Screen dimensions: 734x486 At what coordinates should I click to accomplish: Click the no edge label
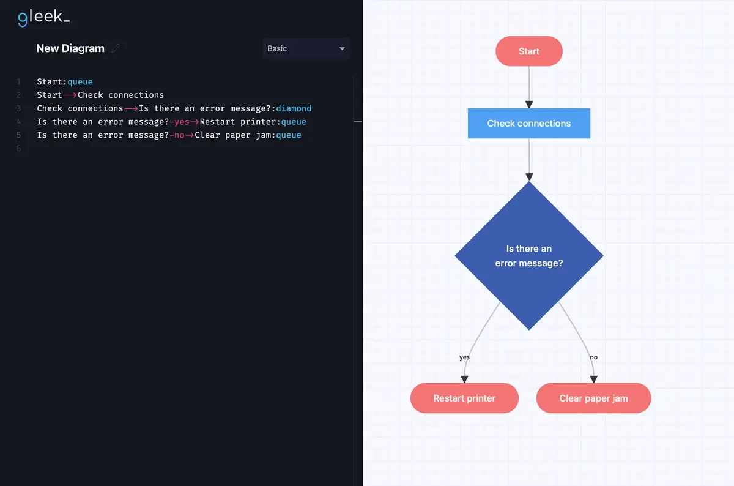[x=593, y=357]
